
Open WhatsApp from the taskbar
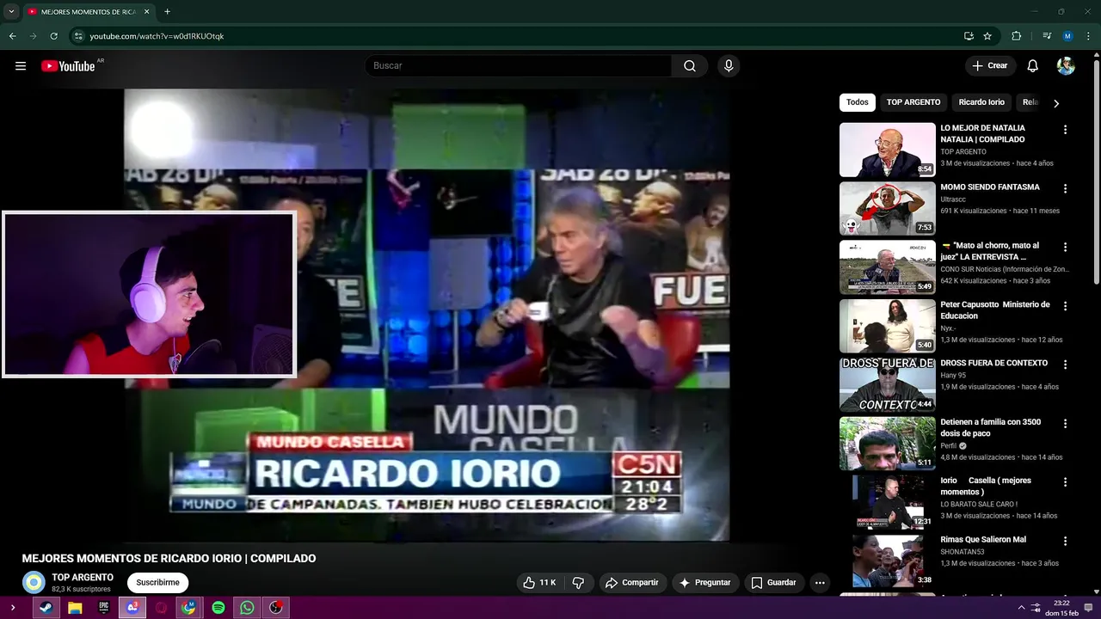coord(247,608)
